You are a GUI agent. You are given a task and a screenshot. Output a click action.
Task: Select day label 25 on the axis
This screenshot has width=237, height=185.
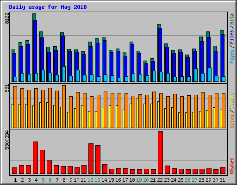point(181,180)
